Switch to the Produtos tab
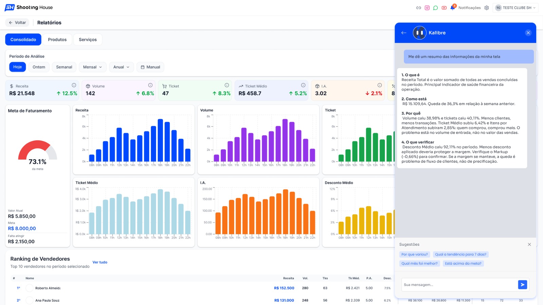 57,40
